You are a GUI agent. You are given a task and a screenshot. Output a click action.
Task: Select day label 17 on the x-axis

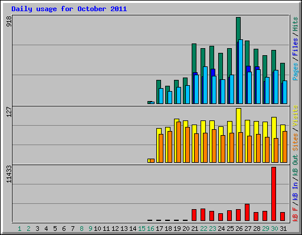[159, 229]
